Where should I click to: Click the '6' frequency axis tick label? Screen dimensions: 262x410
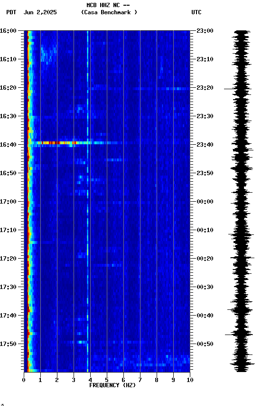[x=123, y=380]
